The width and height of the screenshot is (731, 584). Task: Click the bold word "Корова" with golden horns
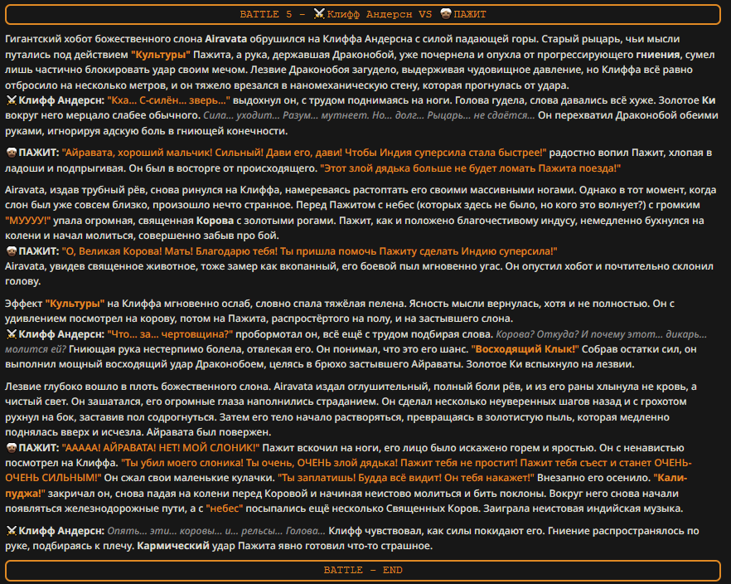(215, 220)
